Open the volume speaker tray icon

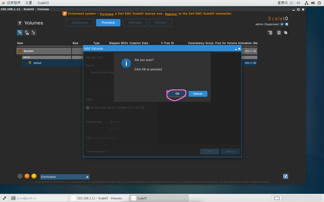point(313,3)
